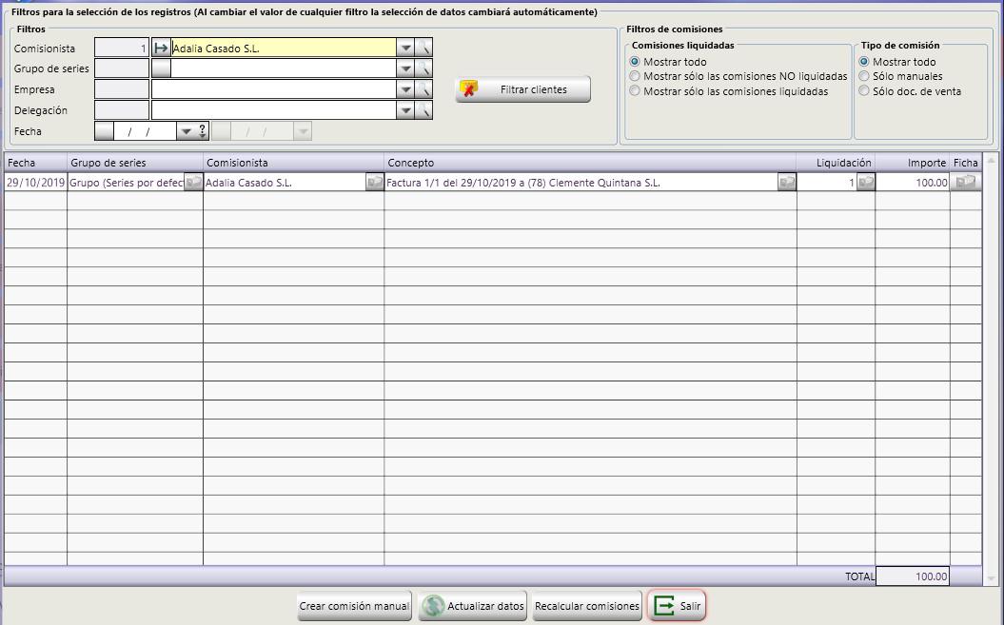Open the Concepto document icon in first row
The image size is (1004, 625).
click(786, 183)
